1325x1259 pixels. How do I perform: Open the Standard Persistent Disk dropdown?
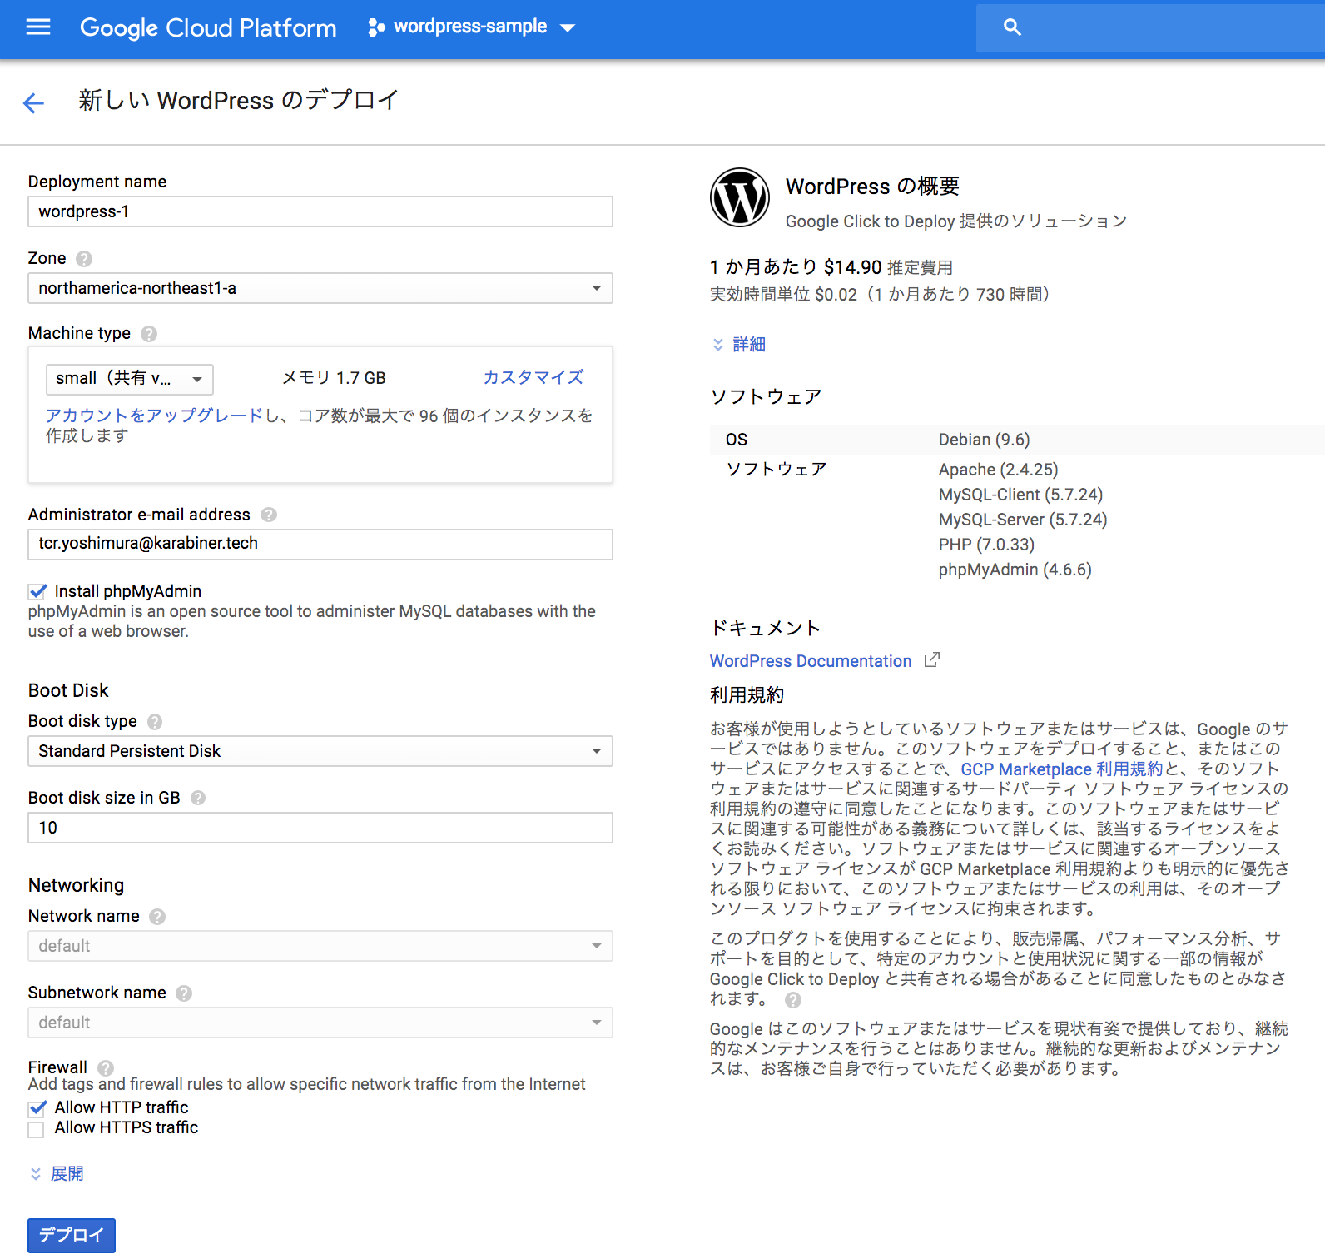[320, 752]
